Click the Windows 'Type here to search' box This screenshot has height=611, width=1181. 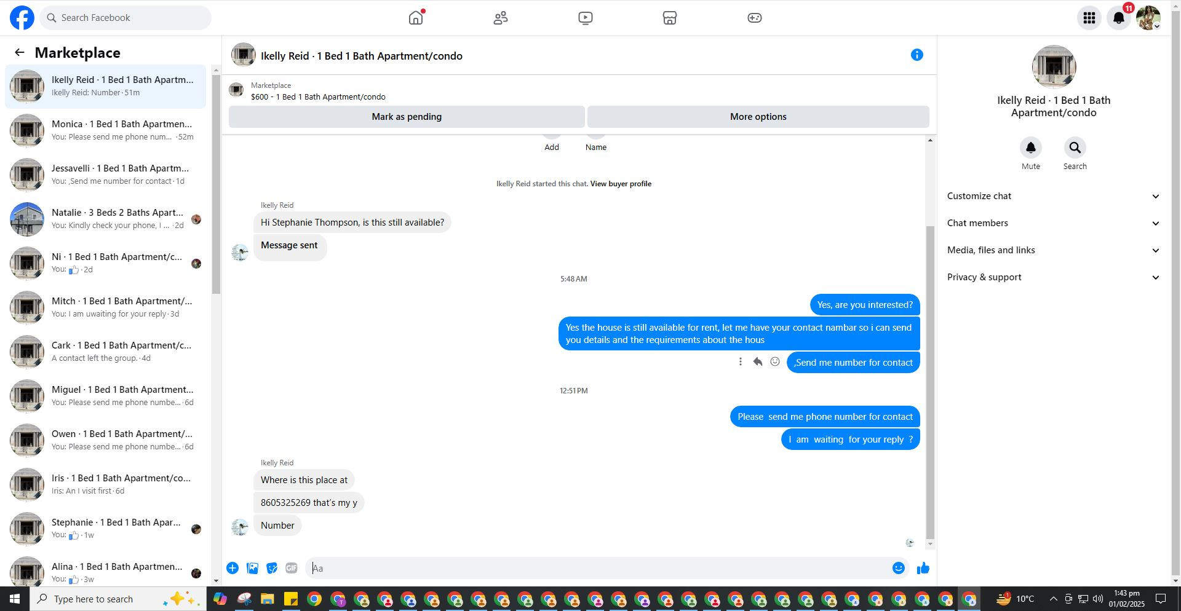click(118, 599)
